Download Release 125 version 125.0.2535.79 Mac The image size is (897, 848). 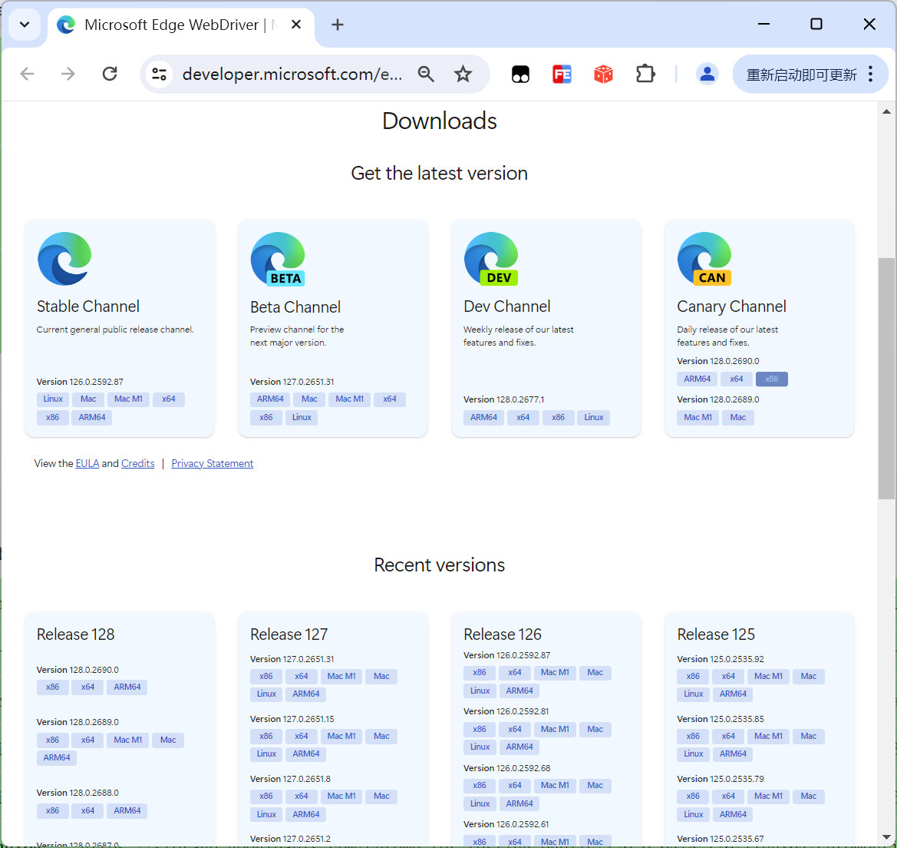[809, 797]
